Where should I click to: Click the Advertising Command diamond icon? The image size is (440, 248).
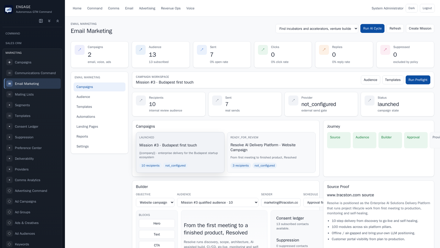9,190
